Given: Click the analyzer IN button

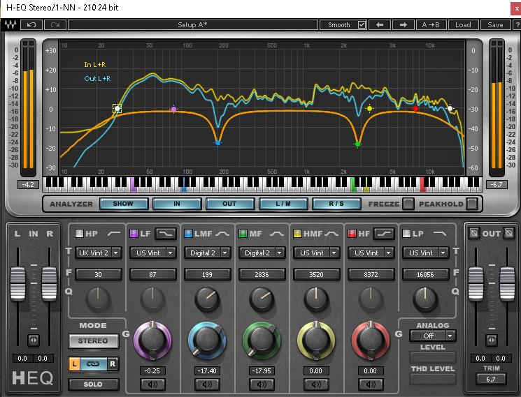Looking at the screenshot, I should tap(177, 204).
